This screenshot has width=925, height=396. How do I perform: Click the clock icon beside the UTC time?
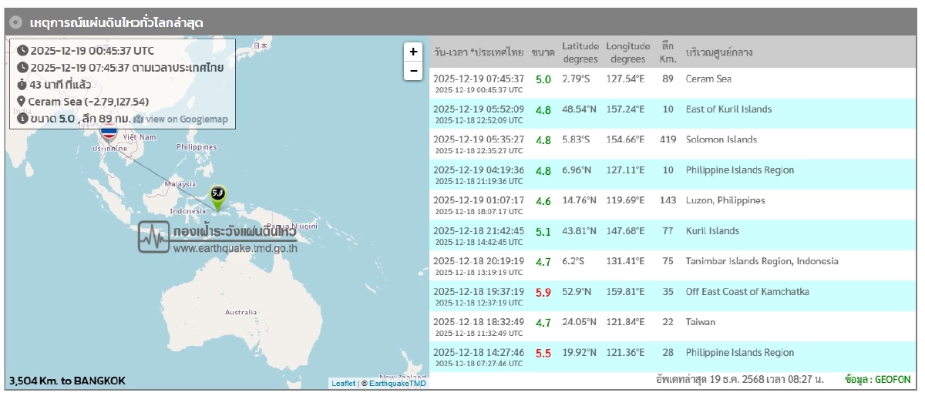point(22,51)
